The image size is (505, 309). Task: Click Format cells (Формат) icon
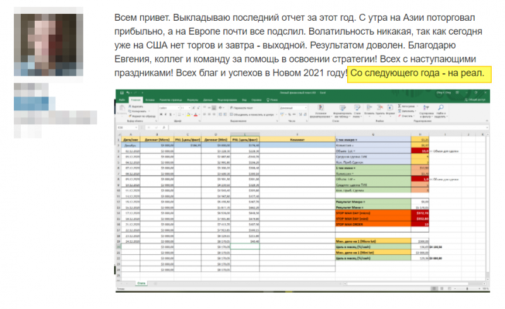pyautogui.click(x=390, y=110)
